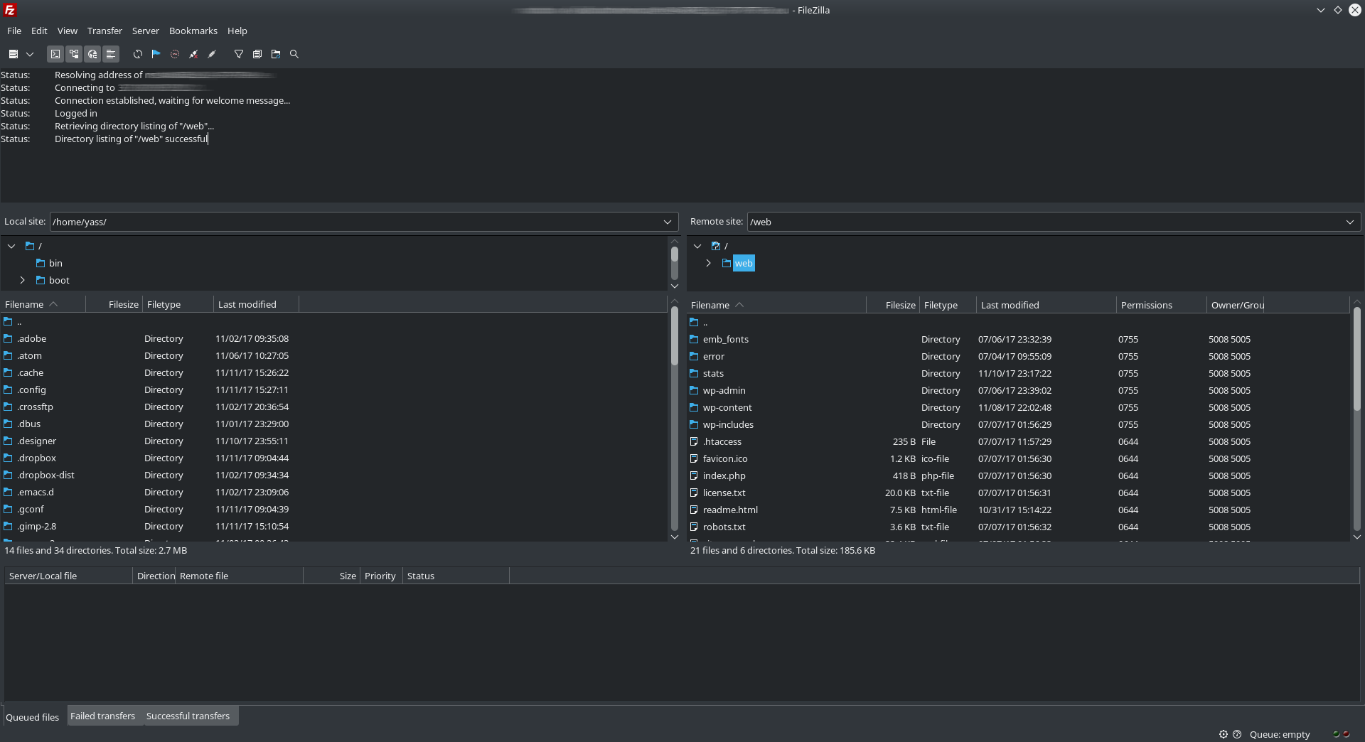Image resolution: width=1365 pixels, height=742 pixels.
Task: Switch to Queued files tab
Action: click(33, 717)
